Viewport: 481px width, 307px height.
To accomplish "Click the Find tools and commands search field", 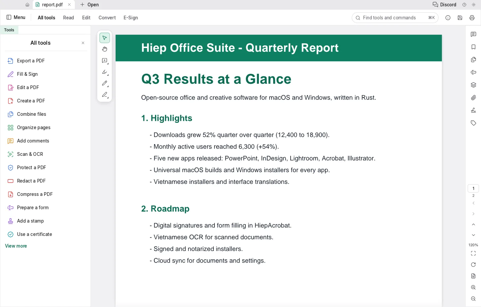I will (395, 18).
